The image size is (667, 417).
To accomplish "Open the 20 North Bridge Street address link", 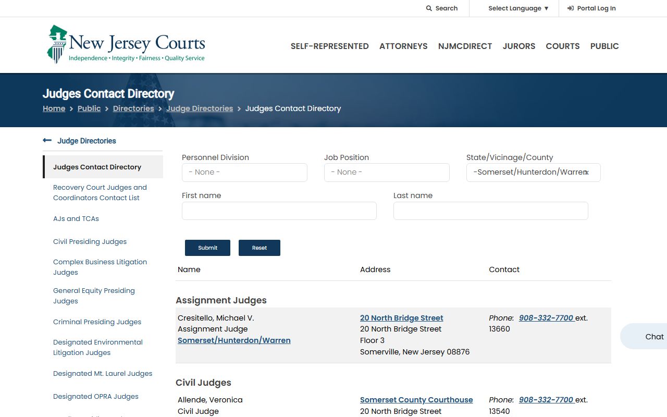I will (x=402, y=318).
